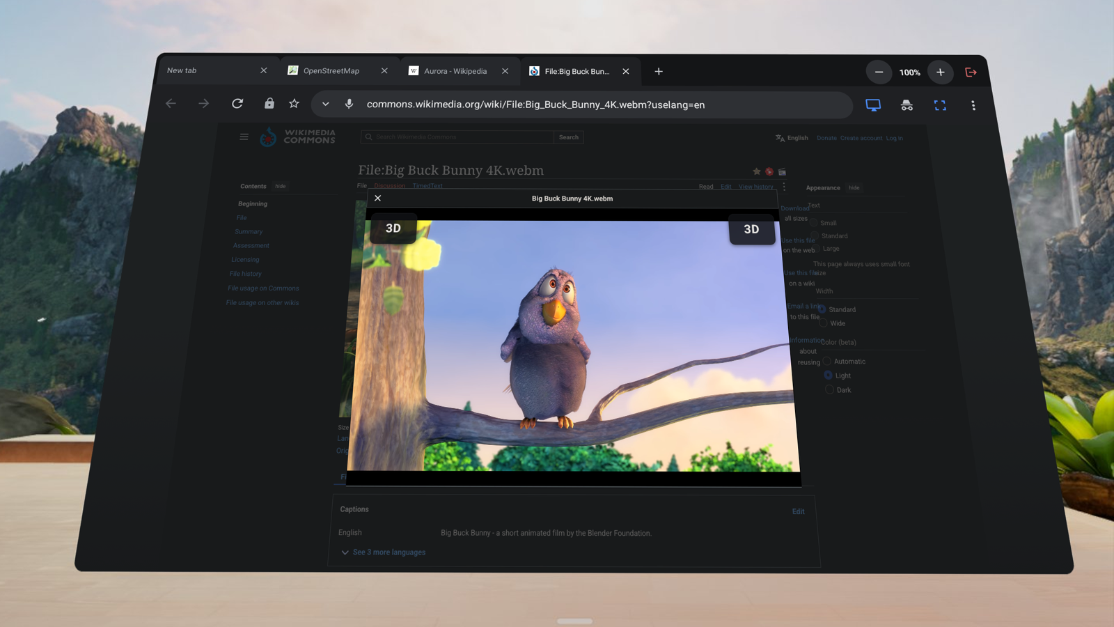The image size is (1114, 627).
Task: Click the Log in link
Action: pos(895,138)
